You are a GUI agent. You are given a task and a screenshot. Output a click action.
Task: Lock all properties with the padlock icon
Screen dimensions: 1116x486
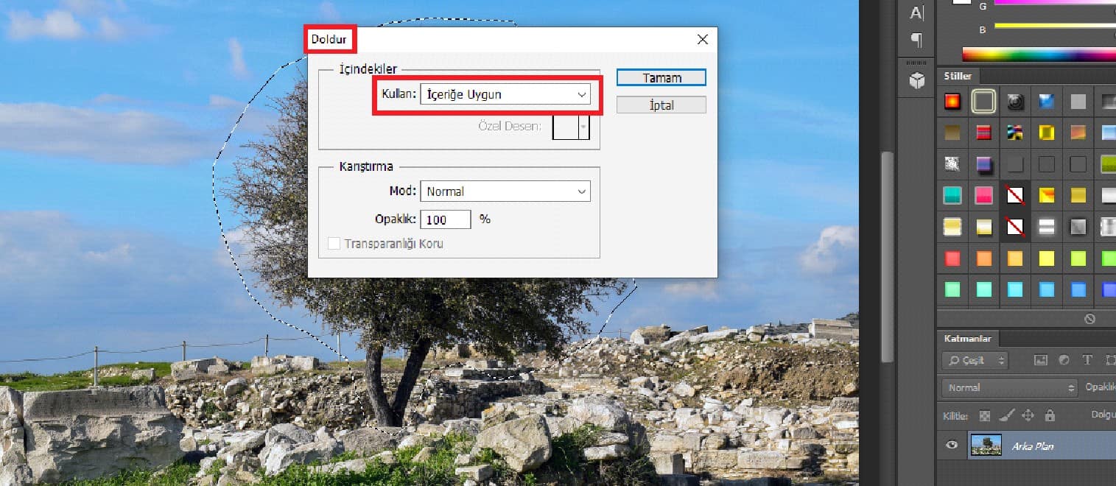pyautogui.click(x=1049, y=415)
